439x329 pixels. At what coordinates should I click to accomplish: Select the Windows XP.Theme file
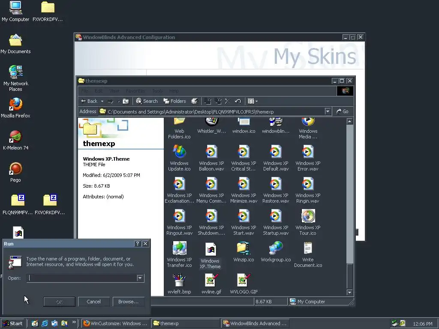(210, 255)
